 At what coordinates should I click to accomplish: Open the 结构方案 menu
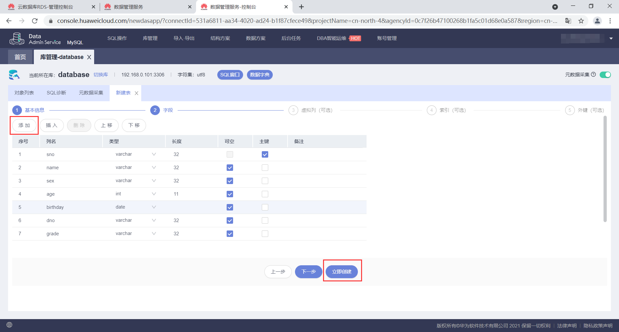(x=220, y=38)
